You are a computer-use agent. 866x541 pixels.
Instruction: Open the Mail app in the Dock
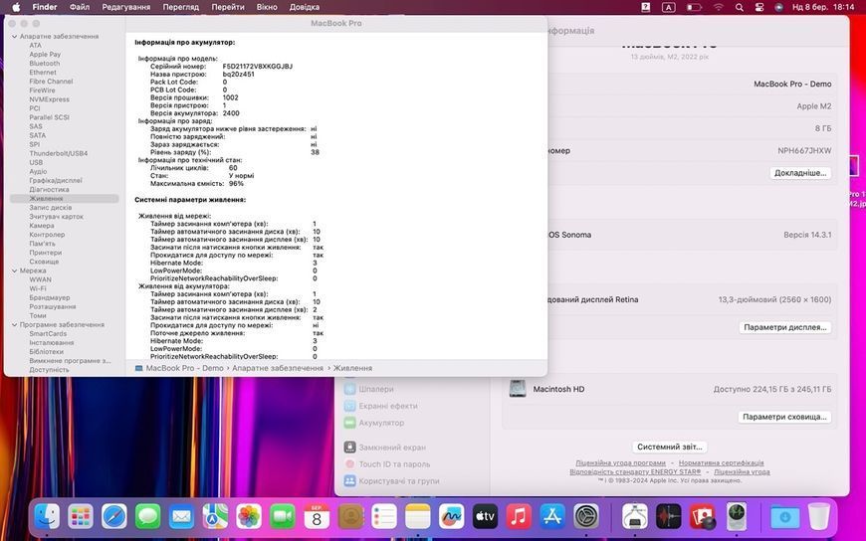(182, 517)
